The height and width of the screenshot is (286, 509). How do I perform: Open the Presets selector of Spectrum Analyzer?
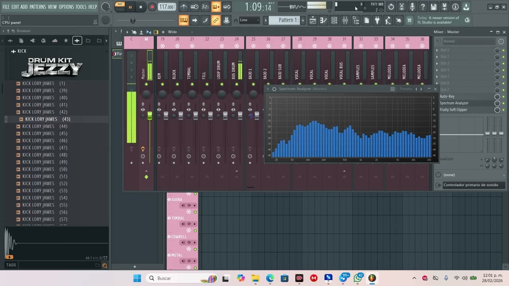(x=406, y=89)
